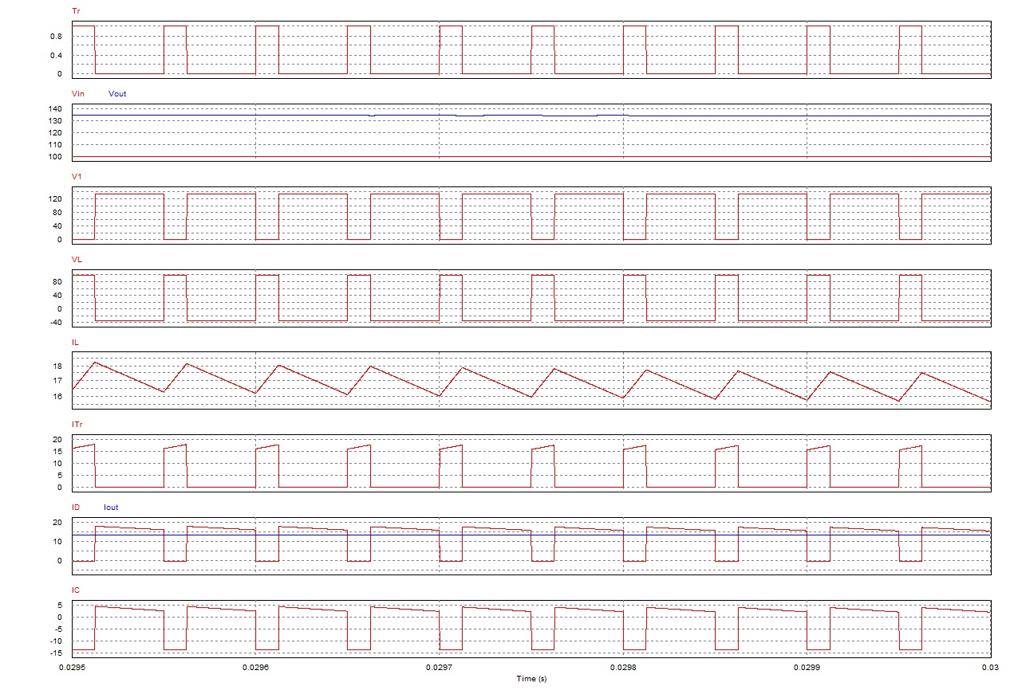Click the 0.4 tick on Tr plot
1014x698 pixels.
pos(56,55)
